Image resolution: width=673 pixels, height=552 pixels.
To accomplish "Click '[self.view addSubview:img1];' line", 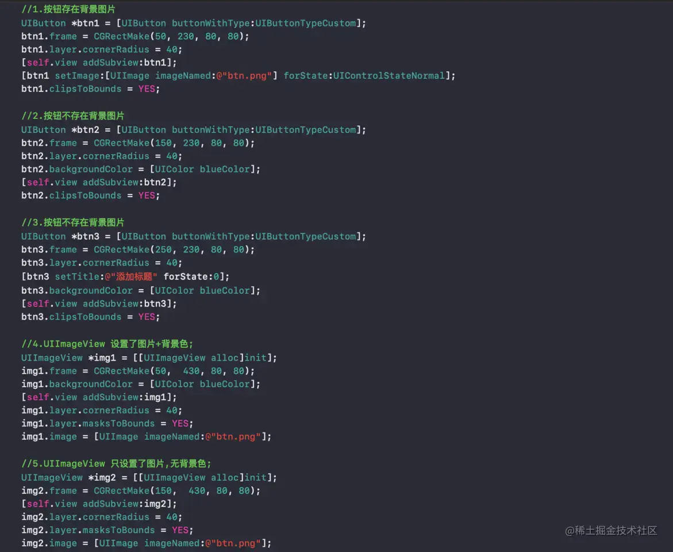I will [99, 397].
